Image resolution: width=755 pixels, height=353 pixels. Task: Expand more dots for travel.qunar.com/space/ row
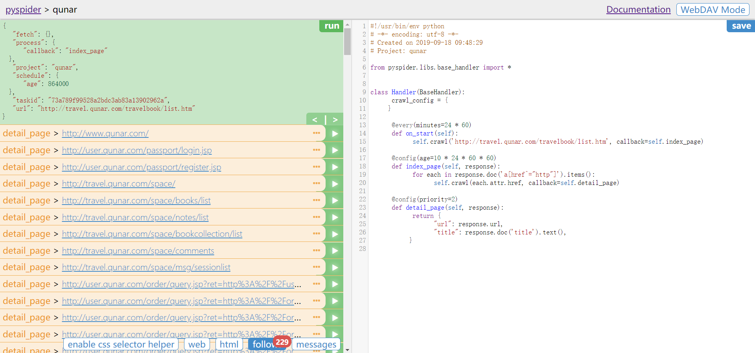(317, 183)
